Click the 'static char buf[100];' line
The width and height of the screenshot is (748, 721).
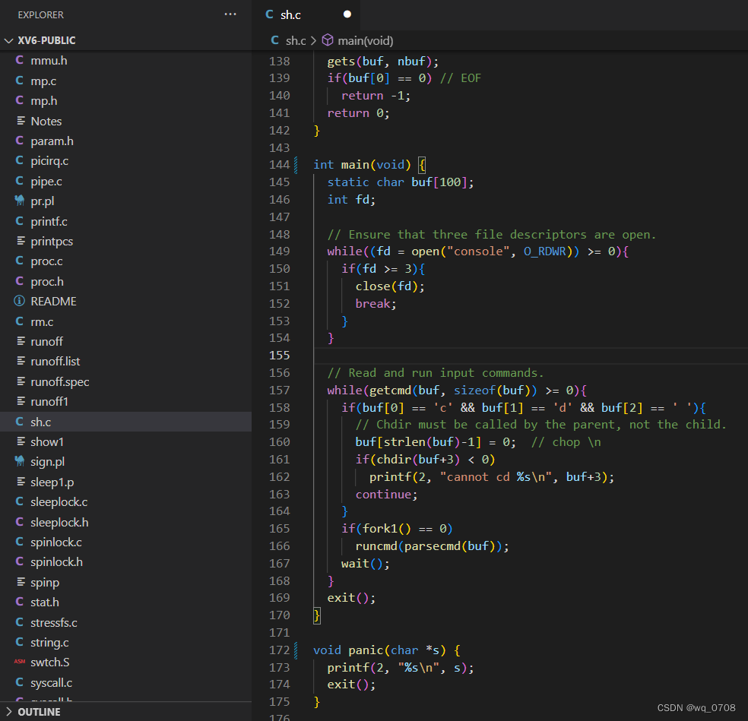click(x=401, y=182)
